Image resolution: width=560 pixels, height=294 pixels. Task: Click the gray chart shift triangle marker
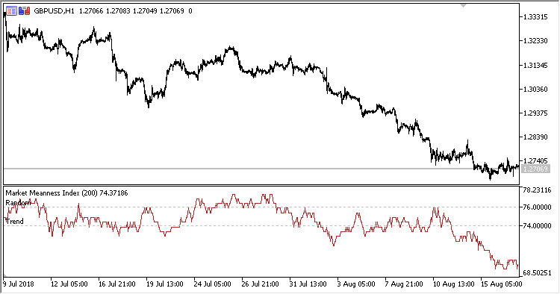coord(463,6)
